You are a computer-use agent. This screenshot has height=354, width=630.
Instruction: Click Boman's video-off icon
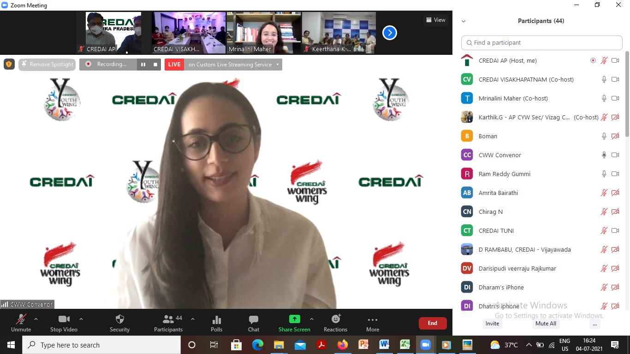(x=615, y=136)
